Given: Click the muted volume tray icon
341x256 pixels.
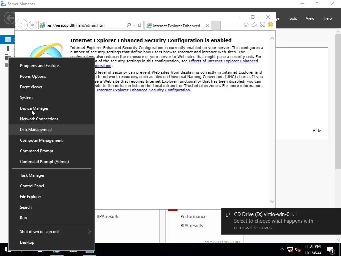Looking at the screenshot, I should point(298,249).
